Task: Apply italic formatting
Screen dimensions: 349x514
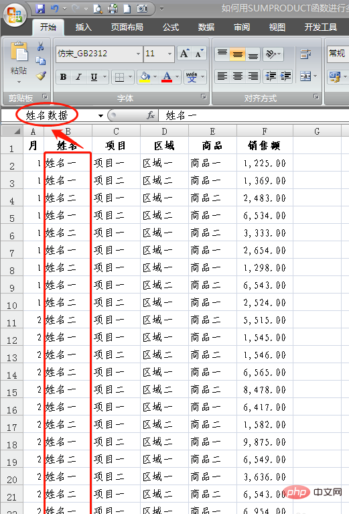Action: click(78, 77)
